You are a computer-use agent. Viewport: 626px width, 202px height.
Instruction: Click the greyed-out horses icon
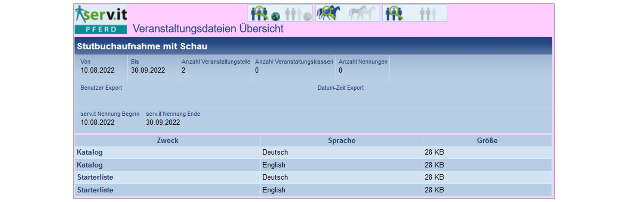tap(362, 13)
